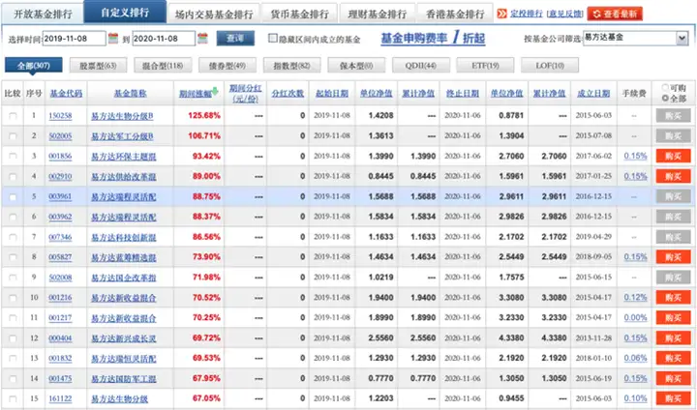Switch to 货币基金排行 tab
The width and height of the screenshot is (697, 410).
[x=299, y=15]
